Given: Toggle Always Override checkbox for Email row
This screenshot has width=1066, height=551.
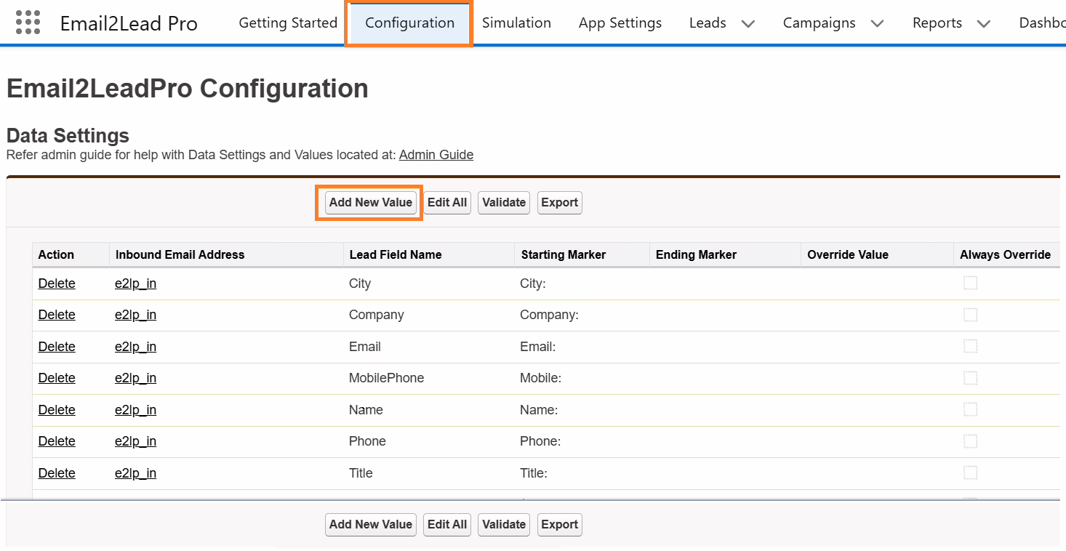Looking at the screenshot, I should (x=970, y=347).
